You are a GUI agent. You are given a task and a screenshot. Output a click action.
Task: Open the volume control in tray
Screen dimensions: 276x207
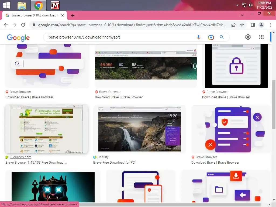(250, 5)
